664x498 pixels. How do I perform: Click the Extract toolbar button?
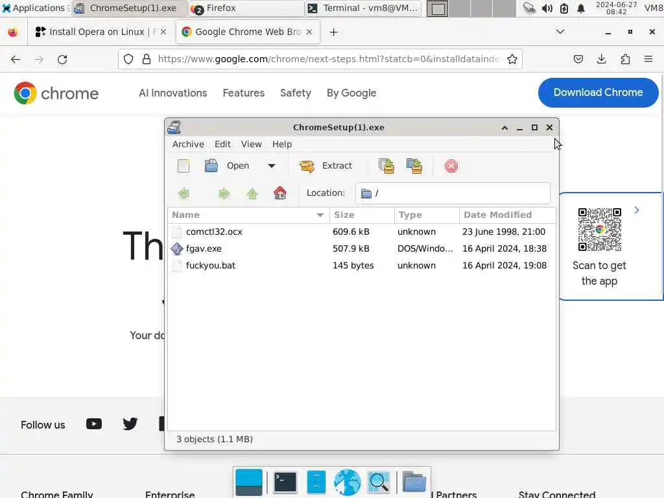326,166
